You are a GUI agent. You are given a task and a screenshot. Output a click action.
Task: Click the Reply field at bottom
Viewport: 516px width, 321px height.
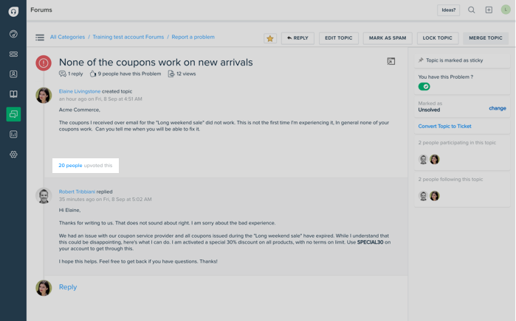click(x=68, y=287)
